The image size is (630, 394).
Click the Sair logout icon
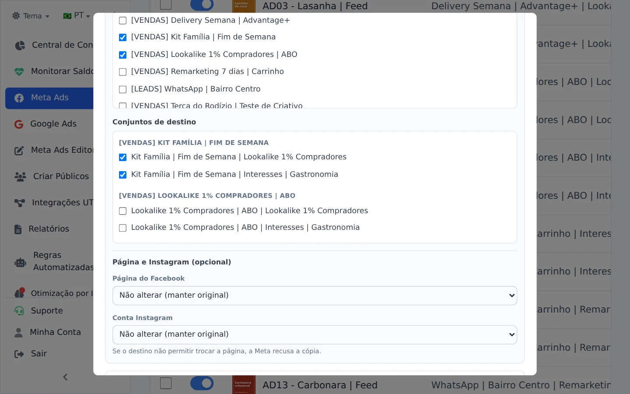pyautogui.click(x=19, y=354)
